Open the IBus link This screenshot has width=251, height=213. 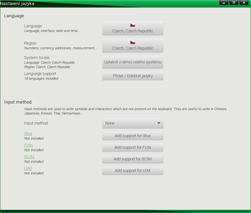point(28,133)
